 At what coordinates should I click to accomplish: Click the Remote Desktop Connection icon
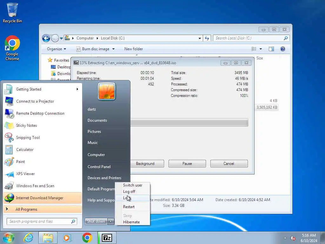pyautogui.click(x=9, y=113)
